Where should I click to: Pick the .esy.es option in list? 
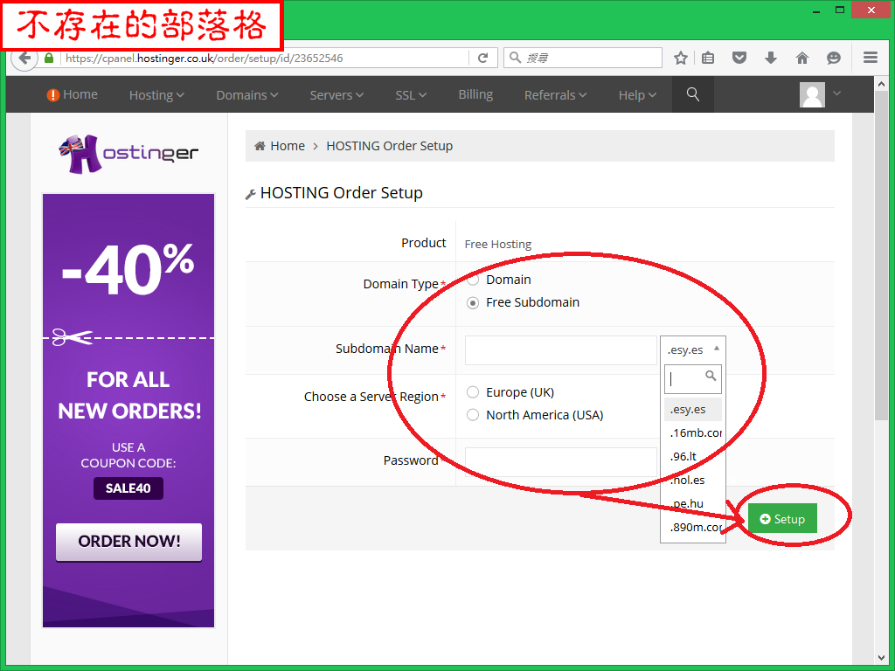pyautogui.click(x=693, y=409)
